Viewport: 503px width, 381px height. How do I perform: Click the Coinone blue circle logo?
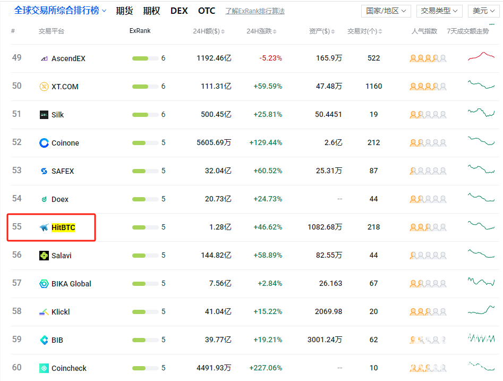(x=45, y=142)
